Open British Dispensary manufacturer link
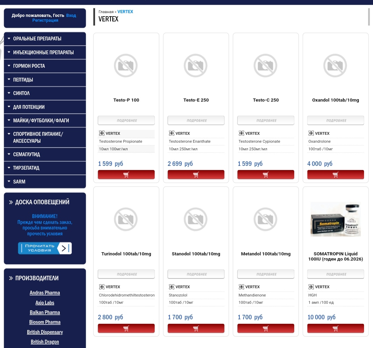 pos(45,332)
